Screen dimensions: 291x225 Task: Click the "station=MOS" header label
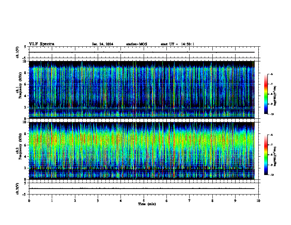(137, 44)
